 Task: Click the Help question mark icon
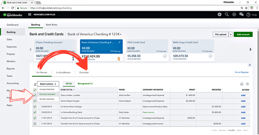(248, 15)
